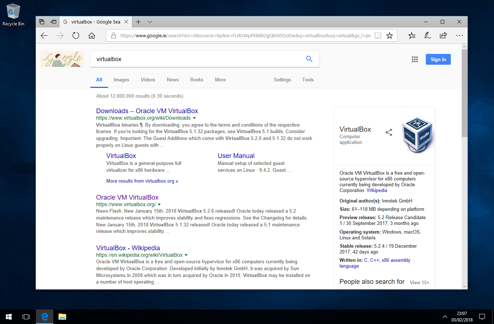This screenshot has width=494, height=324.
Task: Open the Oracle VM VirtualBox result
Action: click(x=127, y=197)
